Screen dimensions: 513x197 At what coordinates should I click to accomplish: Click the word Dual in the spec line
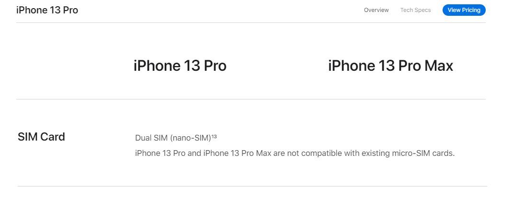(143, 138)
